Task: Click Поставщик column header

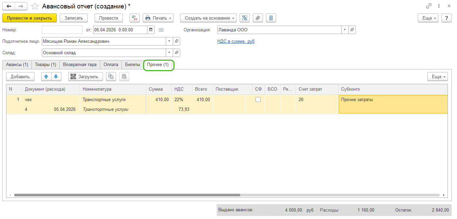Action: (233, 89)
